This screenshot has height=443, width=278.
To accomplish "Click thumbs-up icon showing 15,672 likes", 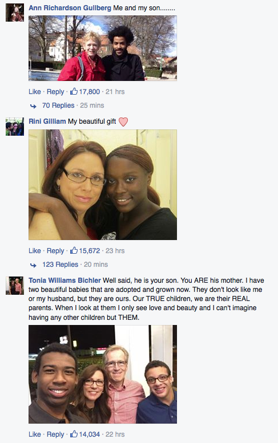I will 74,250.
